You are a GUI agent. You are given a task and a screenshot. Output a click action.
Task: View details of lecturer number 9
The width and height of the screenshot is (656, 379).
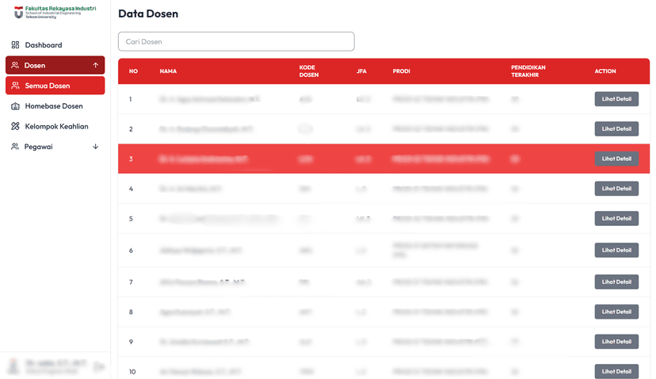[x=616, y=342]
